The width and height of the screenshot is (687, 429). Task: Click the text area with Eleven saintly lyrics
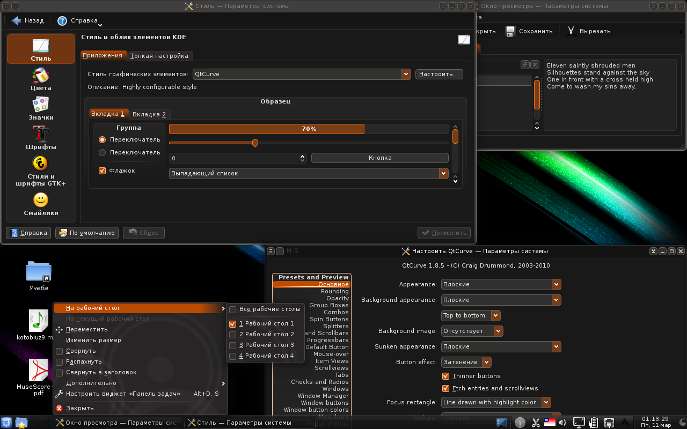pos(613,95)
